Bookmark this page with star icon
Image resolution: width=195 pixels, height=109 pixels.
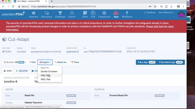point(155,7)
